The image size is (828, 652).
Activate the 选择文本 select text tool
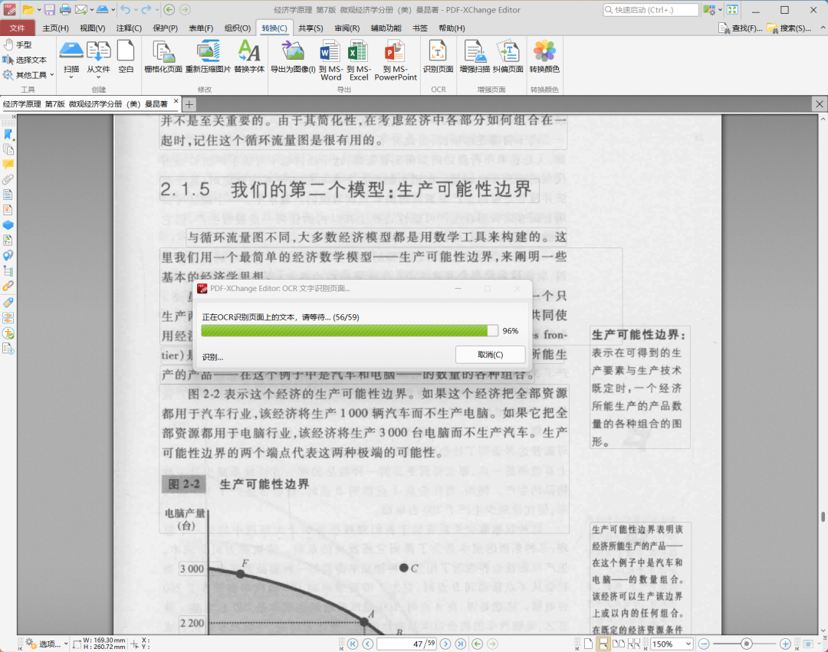tap(26, 60)
